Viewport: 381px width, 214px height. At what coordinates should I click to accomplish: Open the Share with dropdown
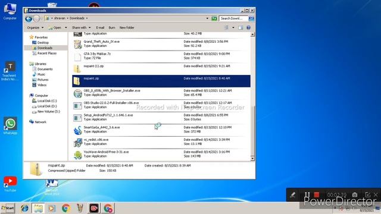click(81, 28)
